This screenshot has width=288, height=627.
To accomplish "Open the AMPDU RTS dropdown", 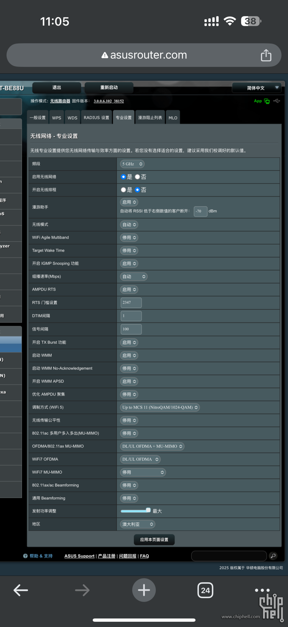I will click(129, 289).
